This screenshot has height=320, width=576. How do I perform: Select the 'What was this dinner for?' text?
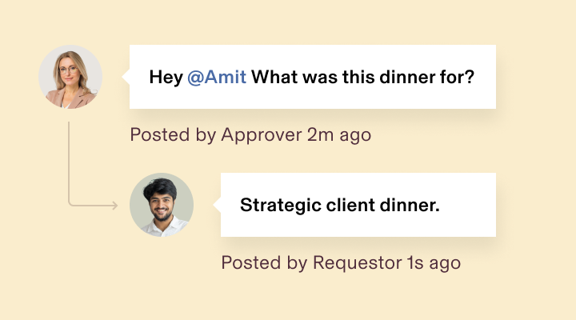coord(362,77)
